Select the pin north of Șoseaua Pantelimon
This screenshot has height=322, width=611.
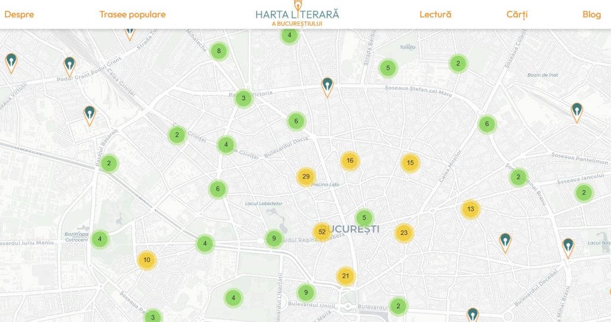576,112
